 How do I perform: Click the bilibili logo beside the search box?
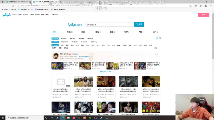(x=72, y=25)
